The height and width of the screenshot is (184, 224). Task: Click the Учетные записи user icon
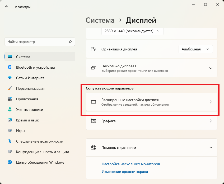pos(10,110)
